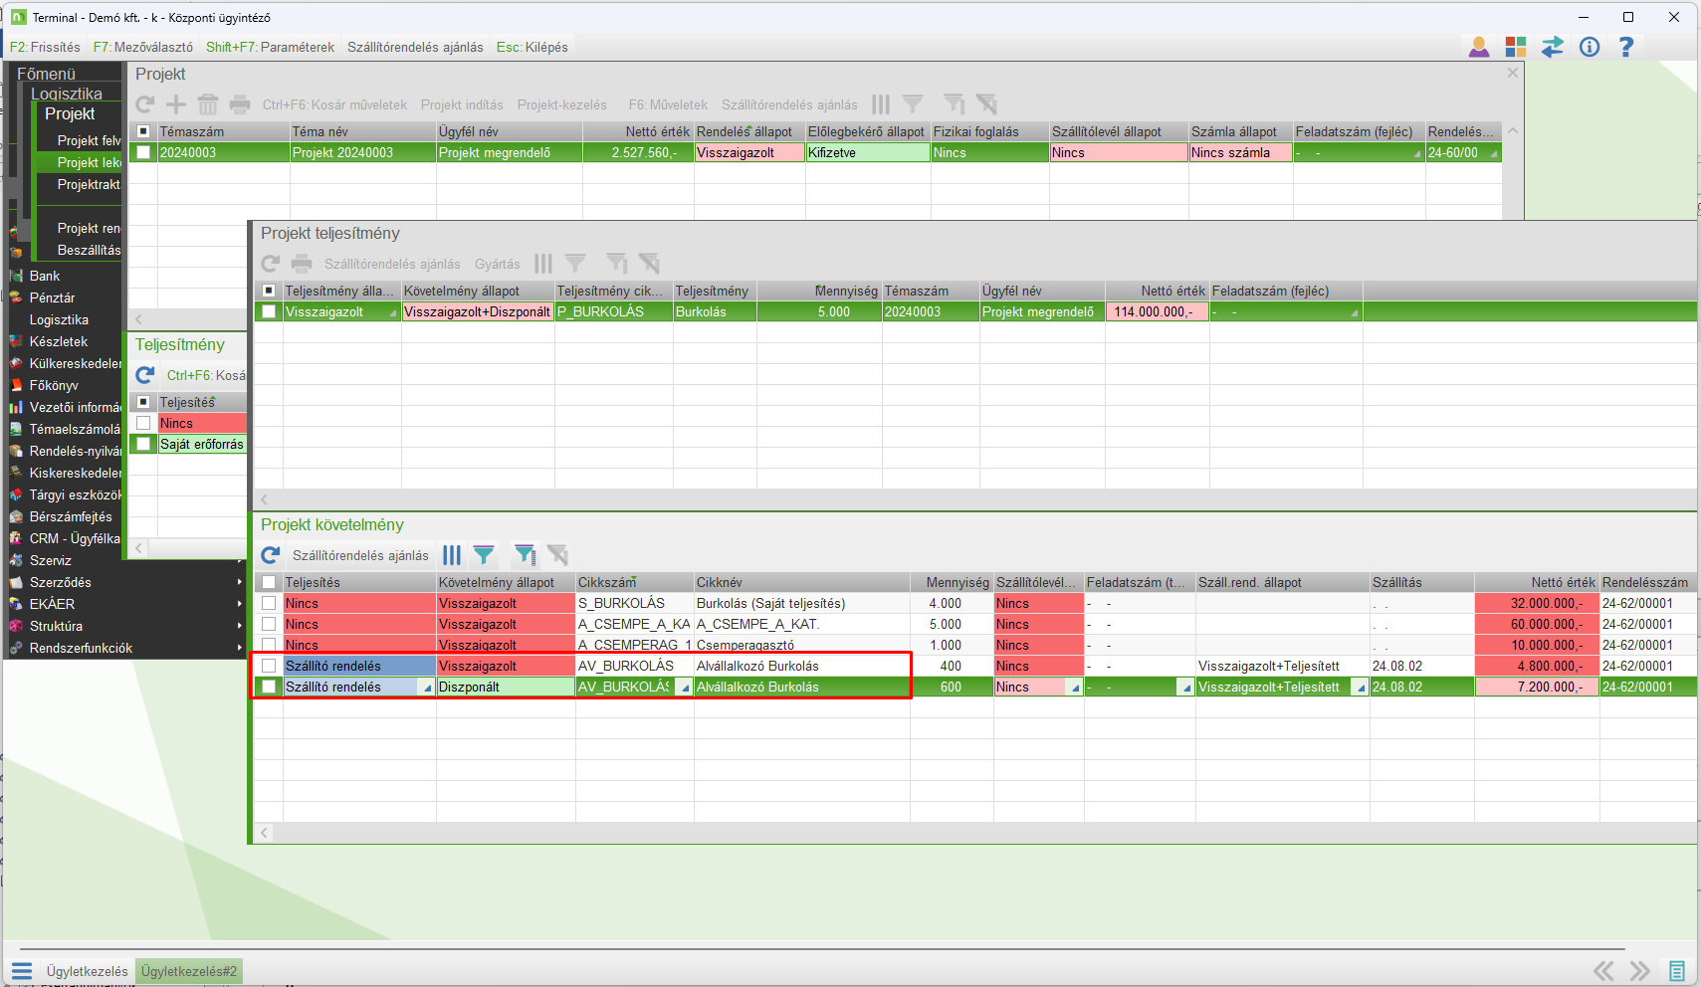
Task: Toggle select-all checkbox in Projekt követelmény header
Action: (x=269, y=582)
